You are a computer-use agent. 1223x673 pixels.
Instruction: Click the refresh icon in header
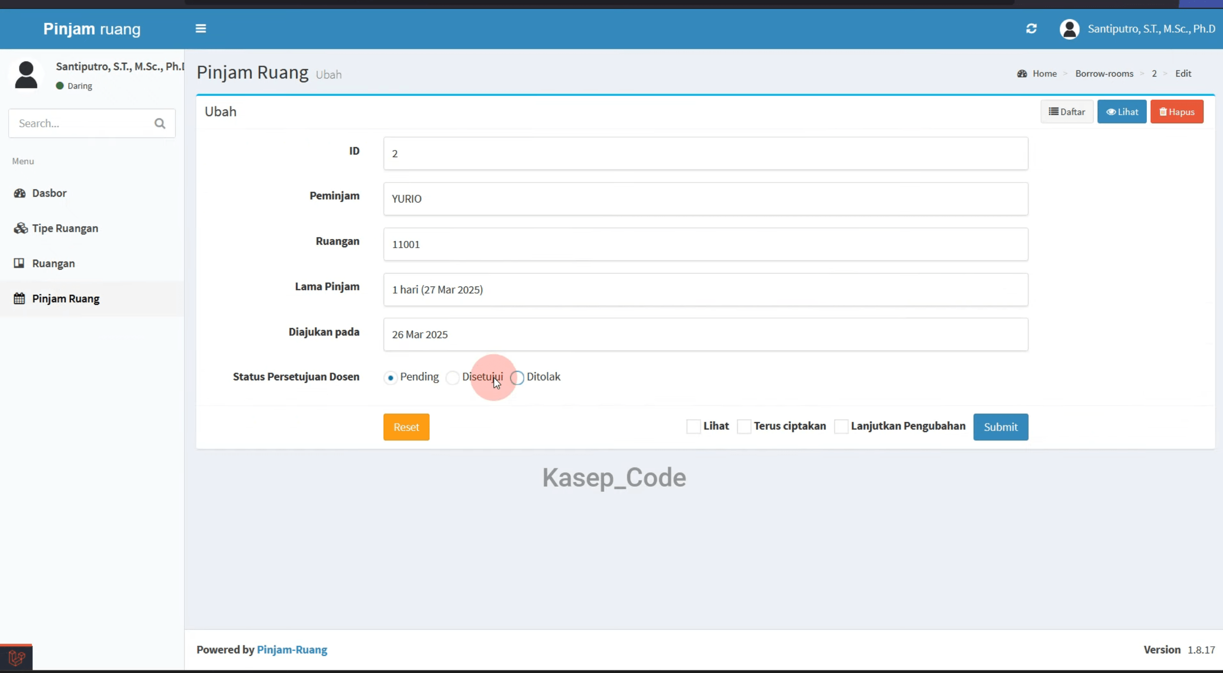[1031, 29]
